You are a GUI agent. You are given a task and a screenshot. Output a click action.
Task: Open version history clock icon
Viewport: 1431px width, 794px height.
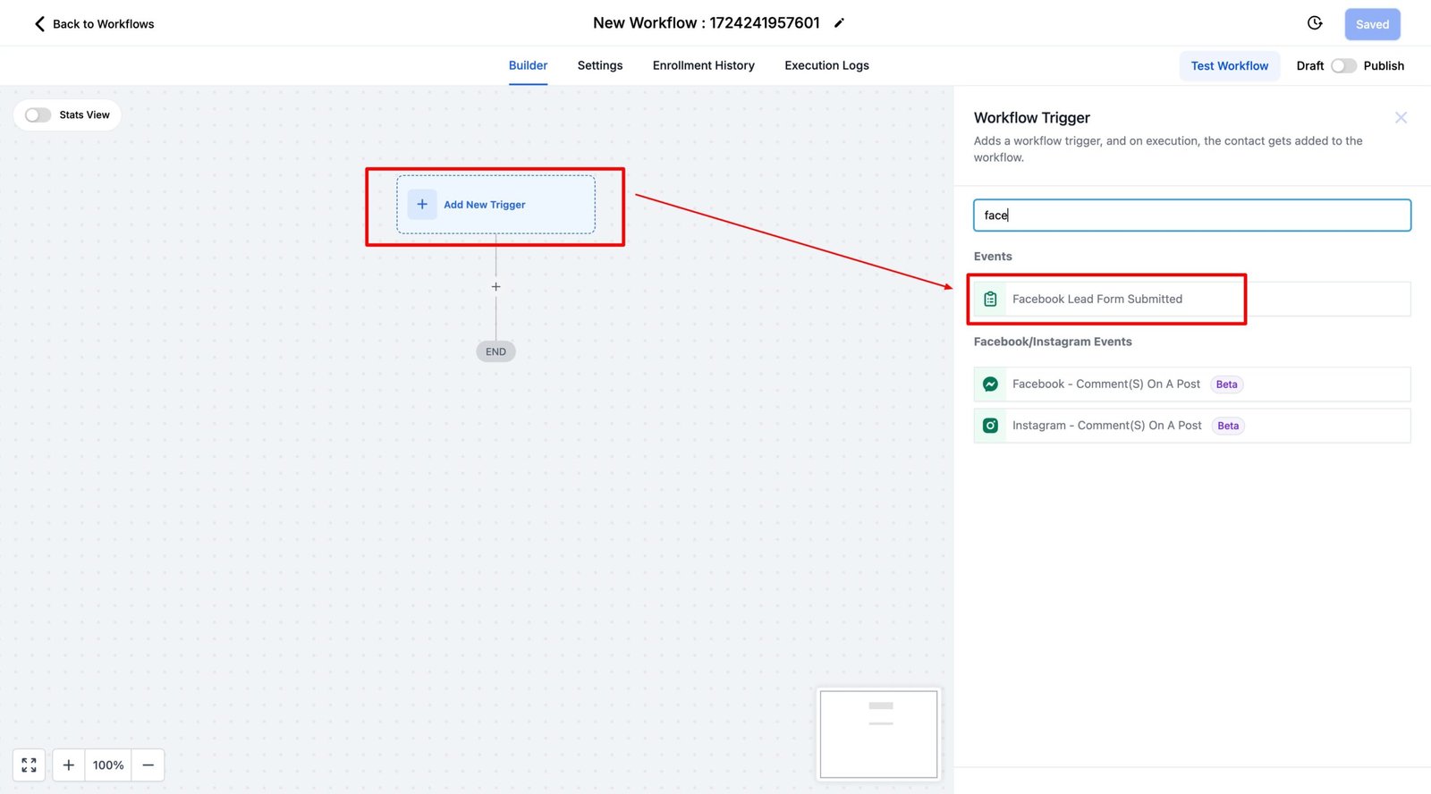[1314, 23]
